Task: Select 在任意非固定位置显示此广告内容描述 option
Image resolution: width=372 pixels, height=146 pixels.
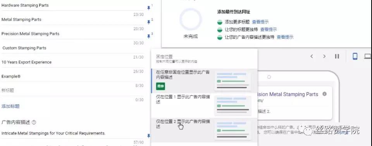Action: coord(204,81)
